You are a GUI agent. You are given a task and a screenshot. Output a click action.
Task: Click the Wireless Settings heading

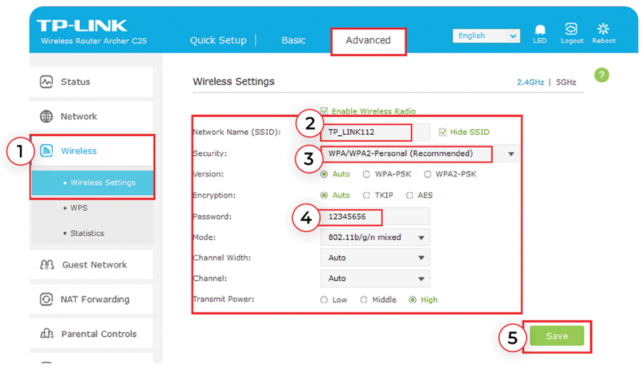coord(233,81)
